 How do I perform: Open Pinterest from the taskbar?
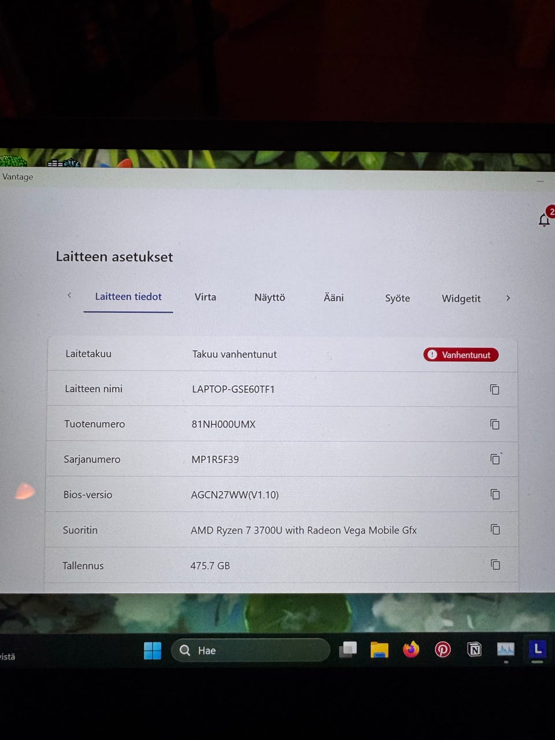443,649
